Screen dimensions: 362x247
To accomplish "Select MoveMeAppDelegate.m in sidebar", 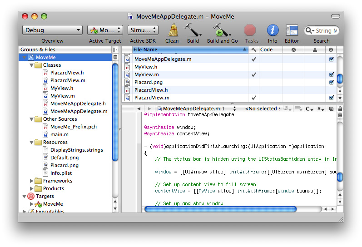I will tap(79, 112).
